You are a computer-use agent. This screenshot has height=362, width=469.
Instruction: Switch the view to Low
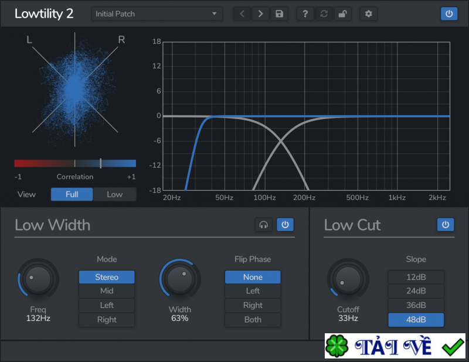[115, 194]
